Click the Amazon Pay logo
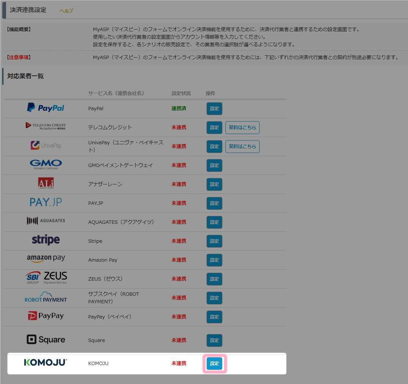408x384 pixels. point(46,259)
